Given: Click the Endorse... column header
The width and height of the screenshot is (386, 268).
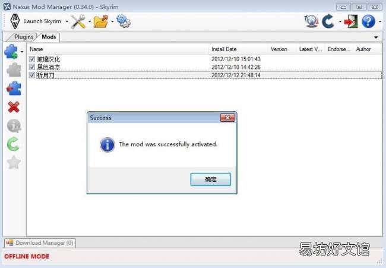Looking at the screenshot, I should [339, 49].
